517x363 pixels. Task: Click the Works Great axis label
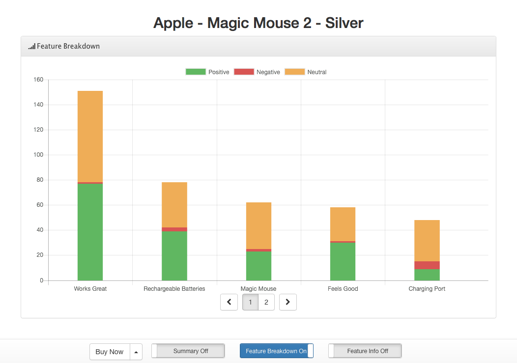point(90,289)
